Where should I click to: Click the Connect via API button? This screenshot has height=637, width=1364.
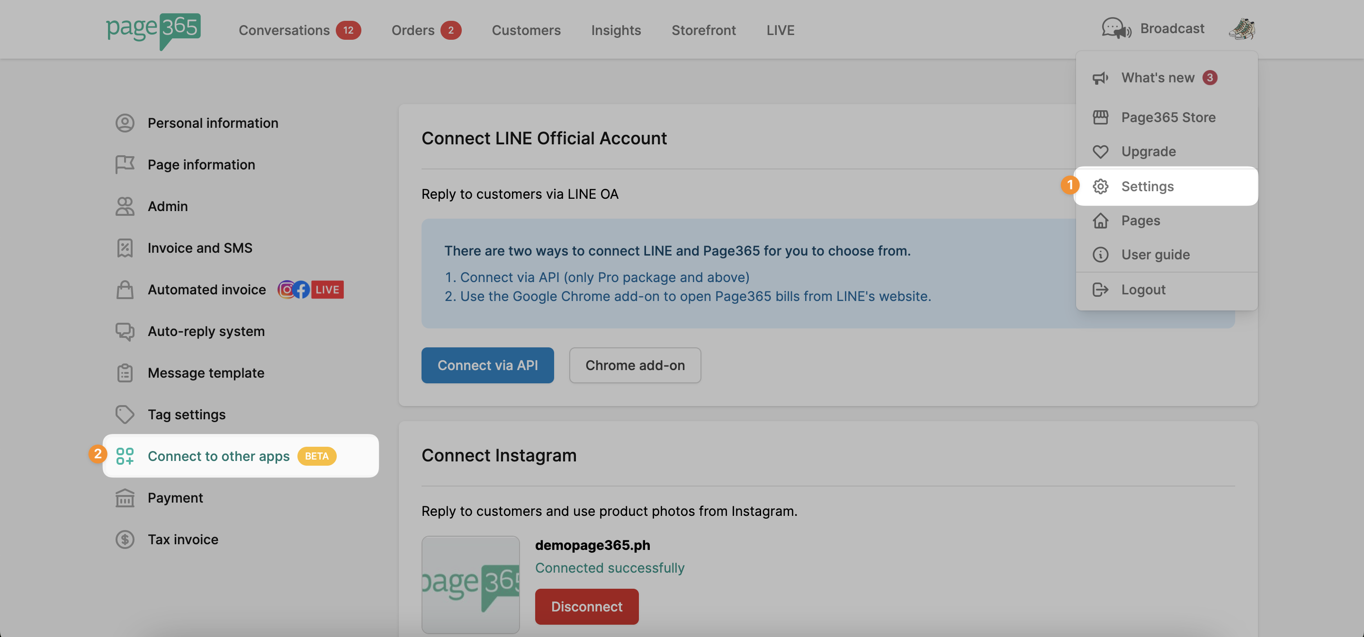tap(487, 365)
